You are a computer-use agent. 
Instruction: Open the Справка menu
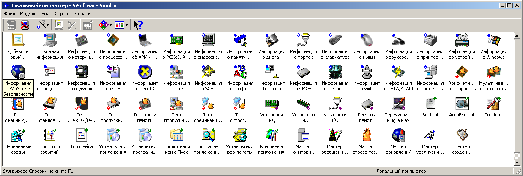84,14
